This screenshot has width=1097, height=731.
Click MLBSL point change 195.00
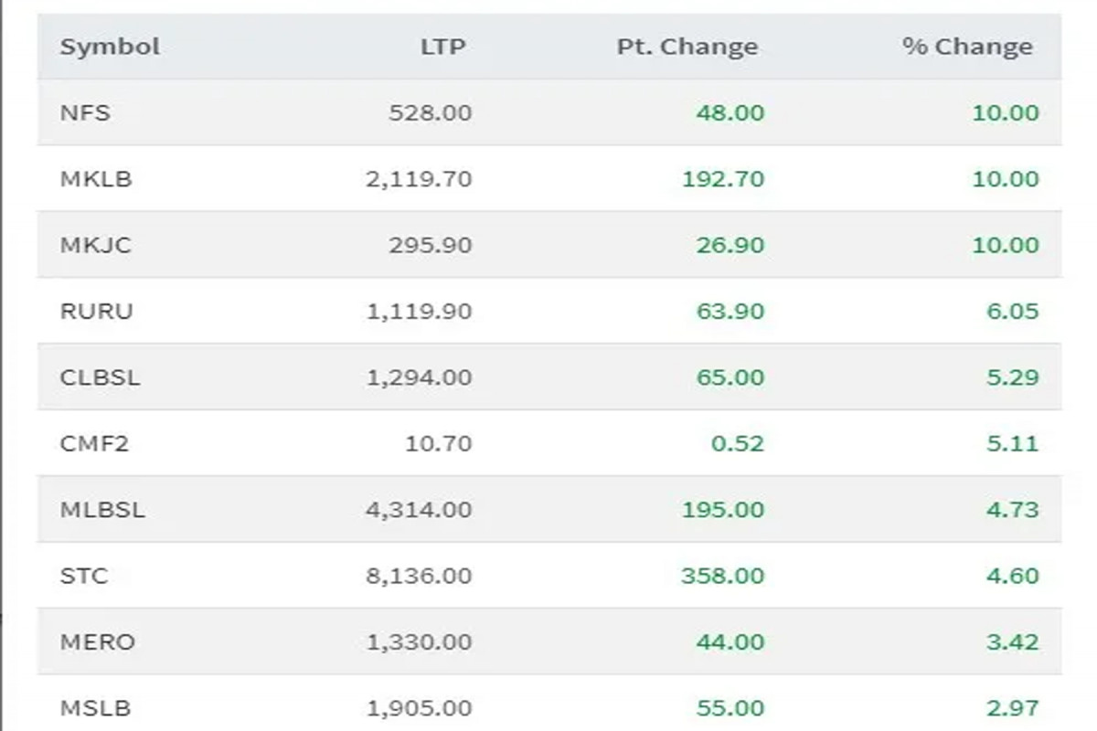tap(722, 510)
